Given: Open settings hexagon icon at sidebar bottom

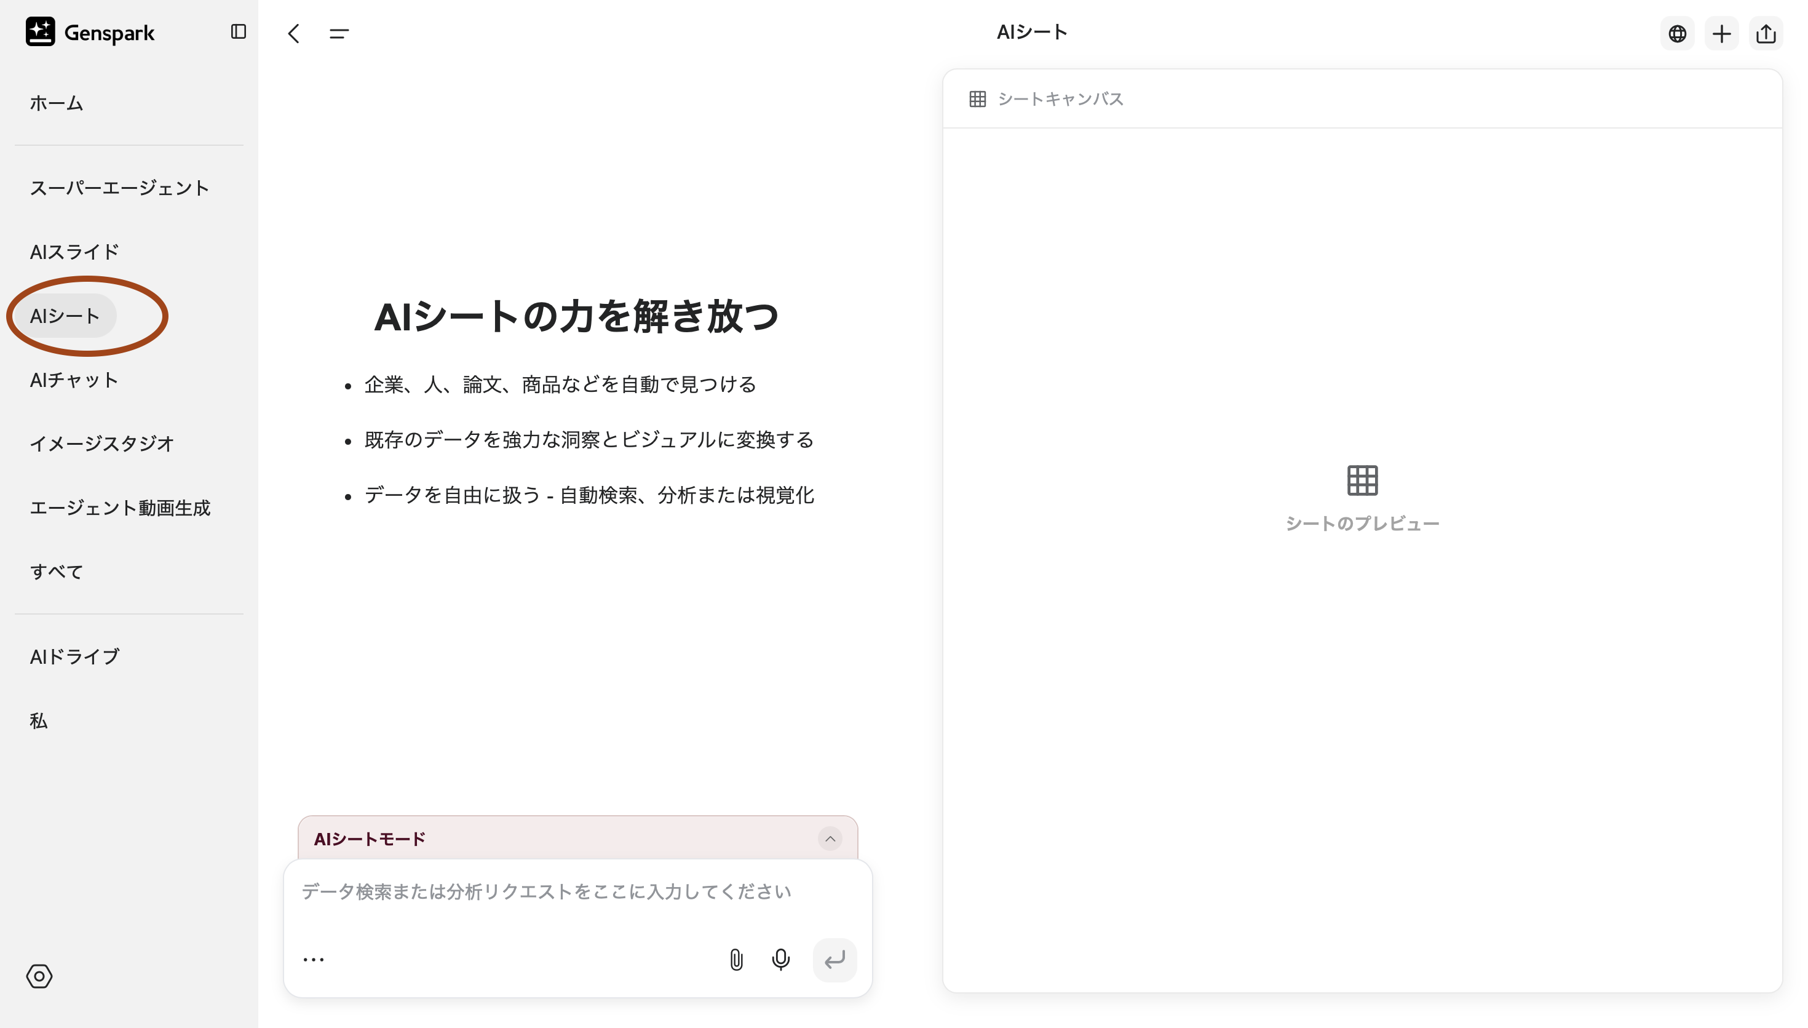Looking at the screenshot, I should point(39,976).
